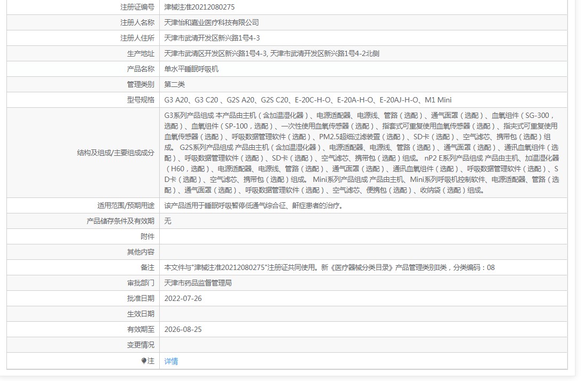The image size is (584, 381).
Task: Click the 产品名称 label
Action: [x=141, y=69]
